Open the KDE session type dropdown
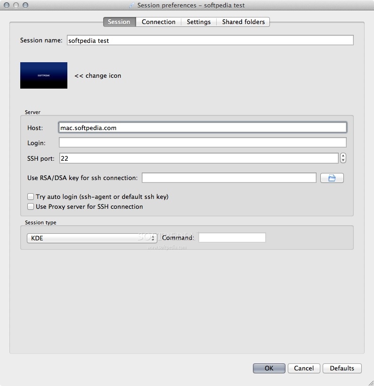Screen dimensions: 374x386 92,238
